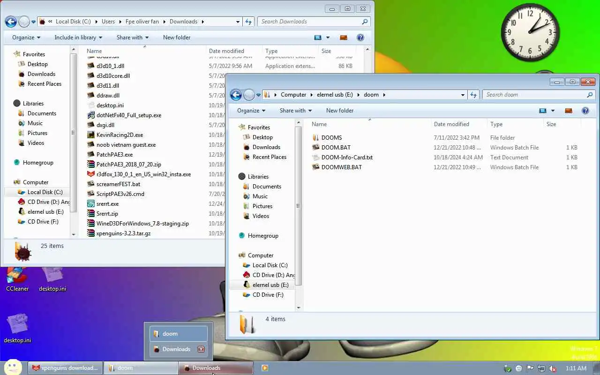600x375 pixels.
Task: Select screamerFEST.bat in Downloads
Action: pyautogui.click(x=118, y=184)
